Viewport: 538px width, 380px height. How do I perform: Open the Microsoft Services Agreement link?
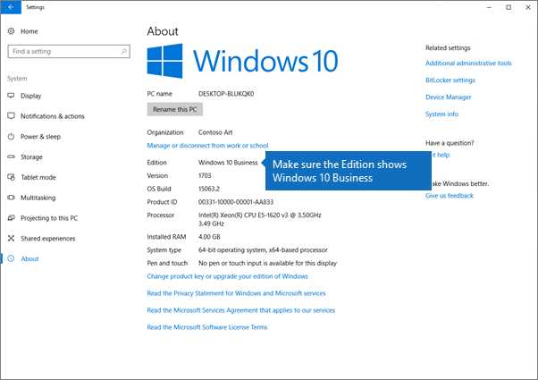(241, 310)
